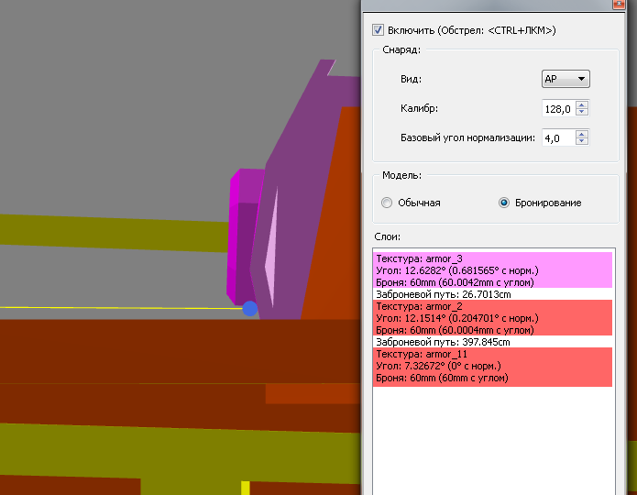Decrease Базовый угол нормализации with down arrow
The image size is (637, 495).
pos(582,141)
